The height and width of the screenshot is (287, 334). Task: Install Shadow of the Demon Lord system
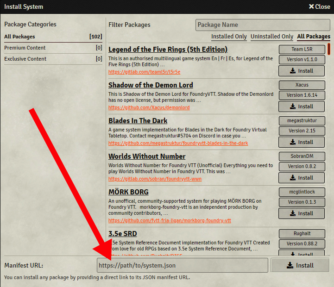[302, 106]
